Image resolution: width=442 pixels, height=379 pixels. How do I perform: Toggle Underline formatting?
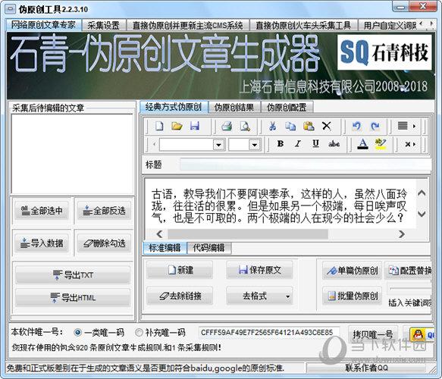click(x=315, y=144)
